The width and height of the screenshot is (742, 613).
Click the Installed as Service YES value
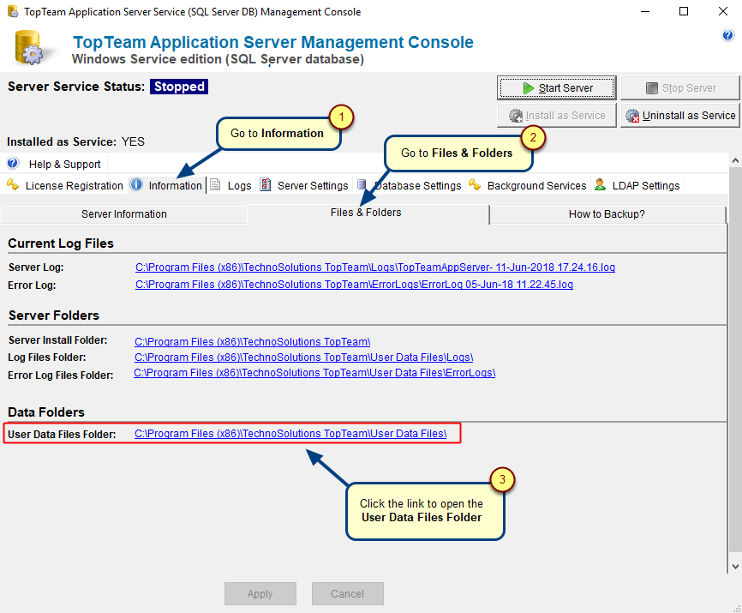point(133,142)
